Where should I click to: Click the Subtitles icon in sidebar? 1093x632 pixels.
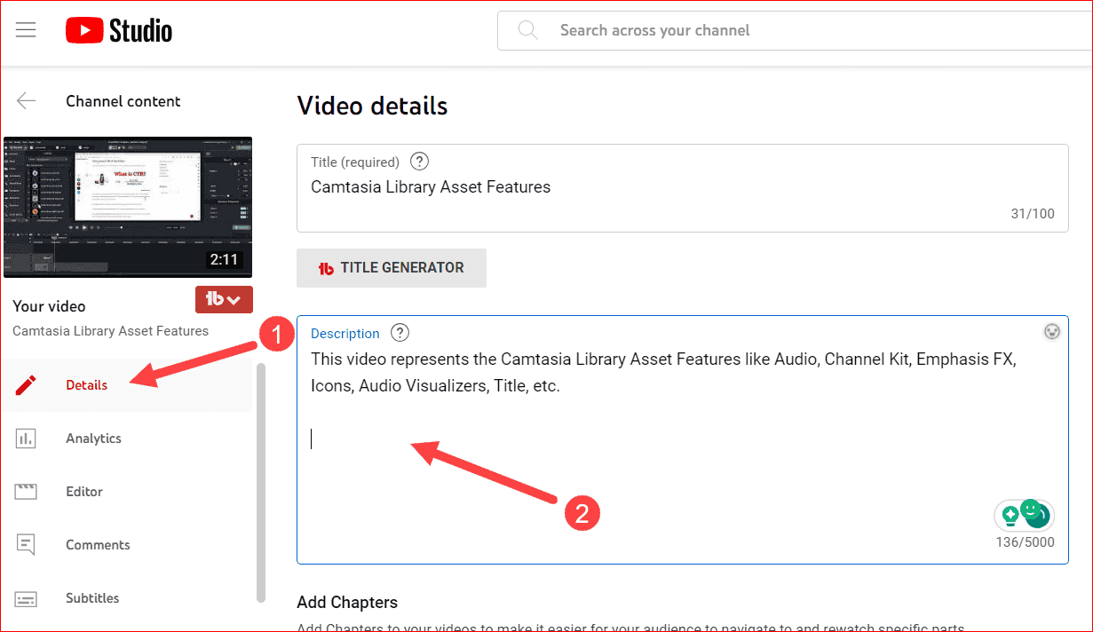[x=26, y=598]
